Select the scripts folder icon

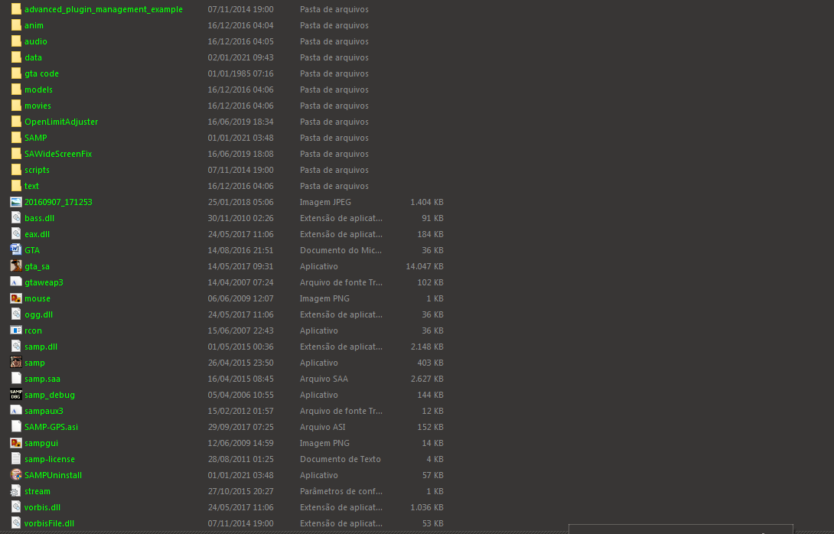[x=16, y=170]
